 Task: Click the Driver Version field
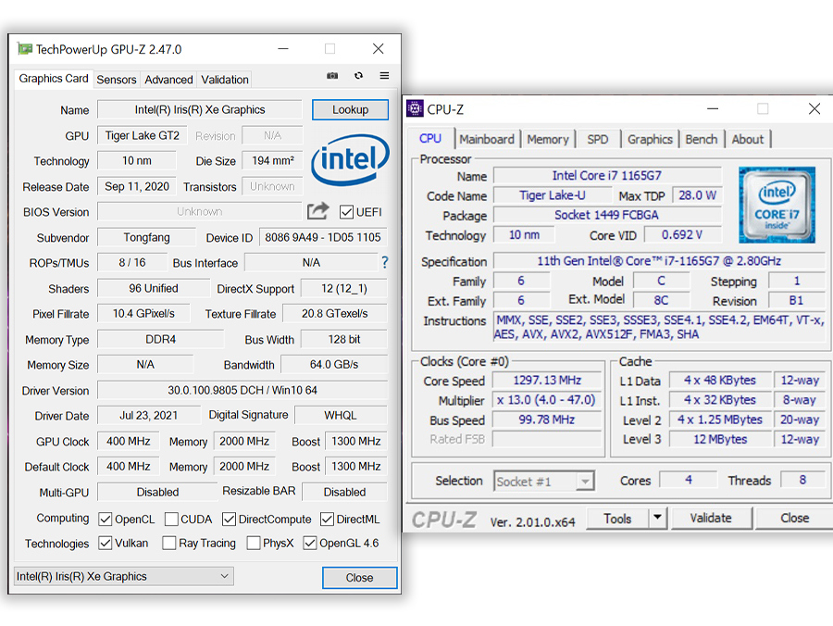242,390
